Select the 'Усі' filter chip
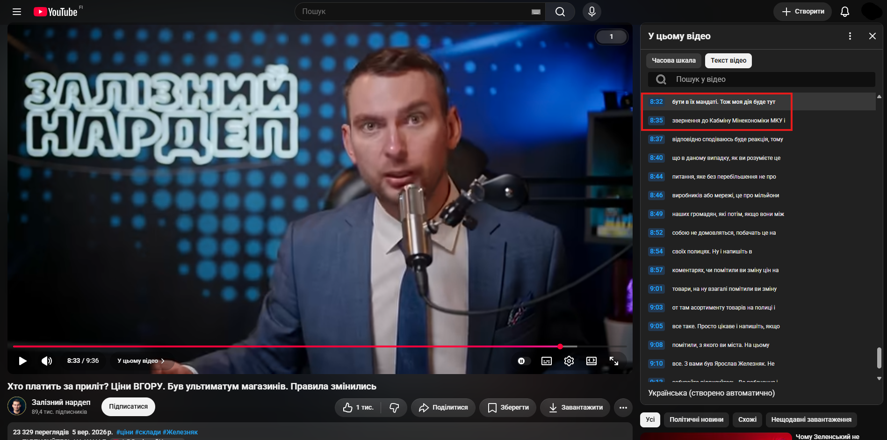 click(x=650, y=420)
